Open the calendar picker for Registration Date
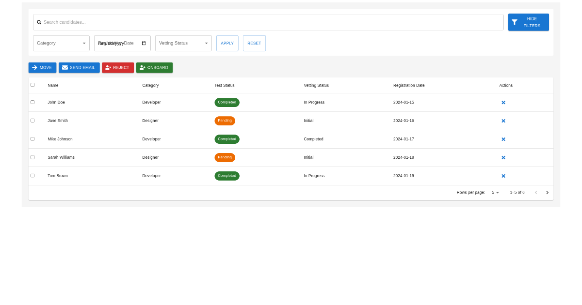The height and width of the screenshot is (305, 582). pyautogui.click(x=144, y=43)
